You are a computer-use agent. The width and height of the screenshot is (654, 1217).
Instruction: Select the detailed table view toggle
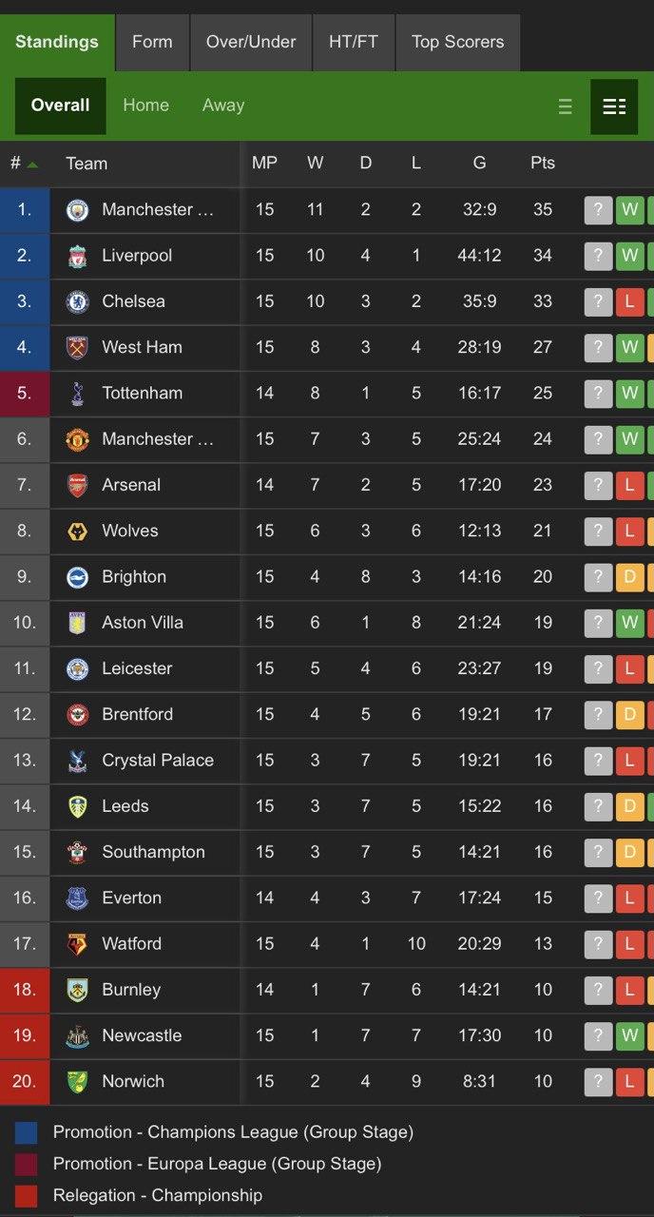(x=614, y=106)
